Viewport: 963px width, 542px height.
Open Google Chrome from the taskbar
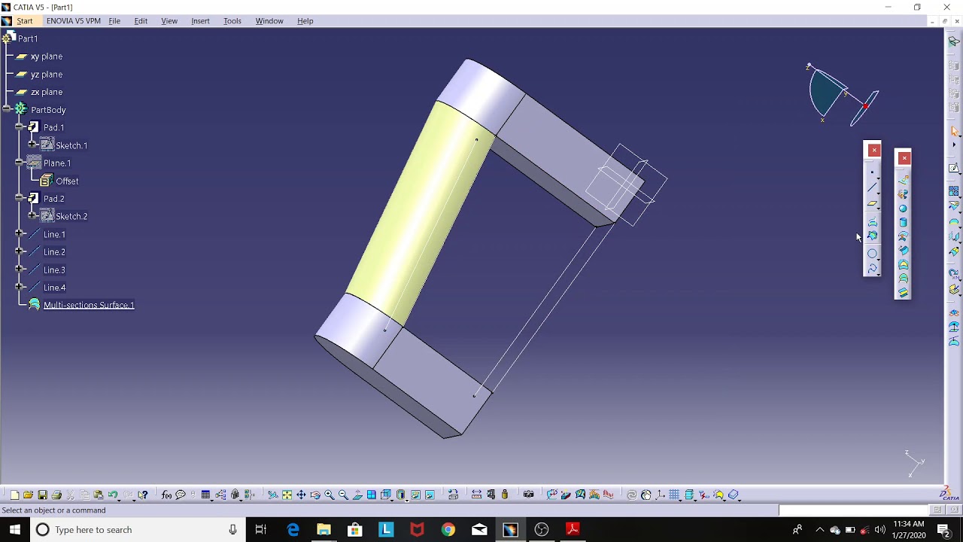448,530
